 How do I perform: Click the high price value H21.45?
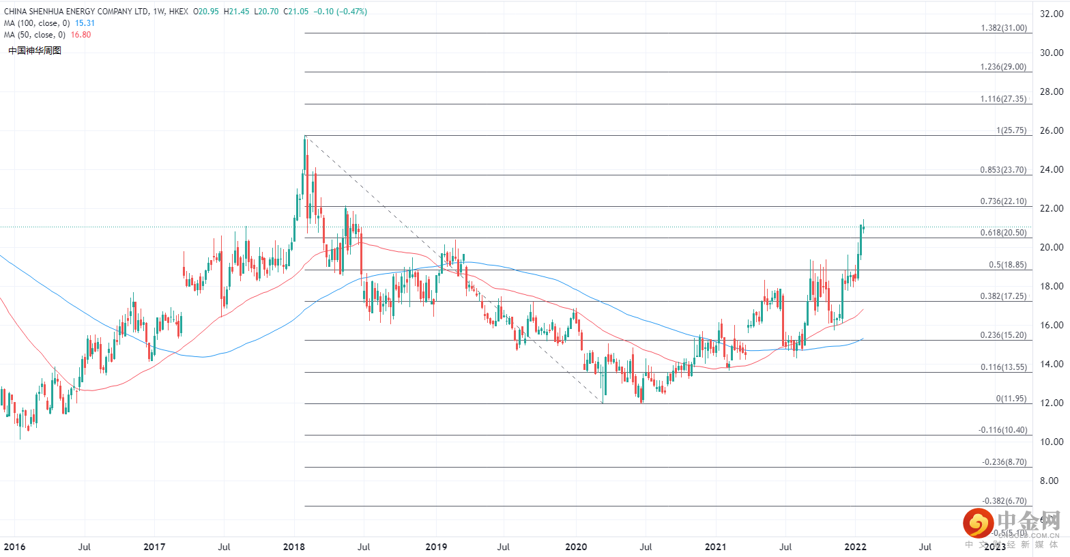(236, 12)
